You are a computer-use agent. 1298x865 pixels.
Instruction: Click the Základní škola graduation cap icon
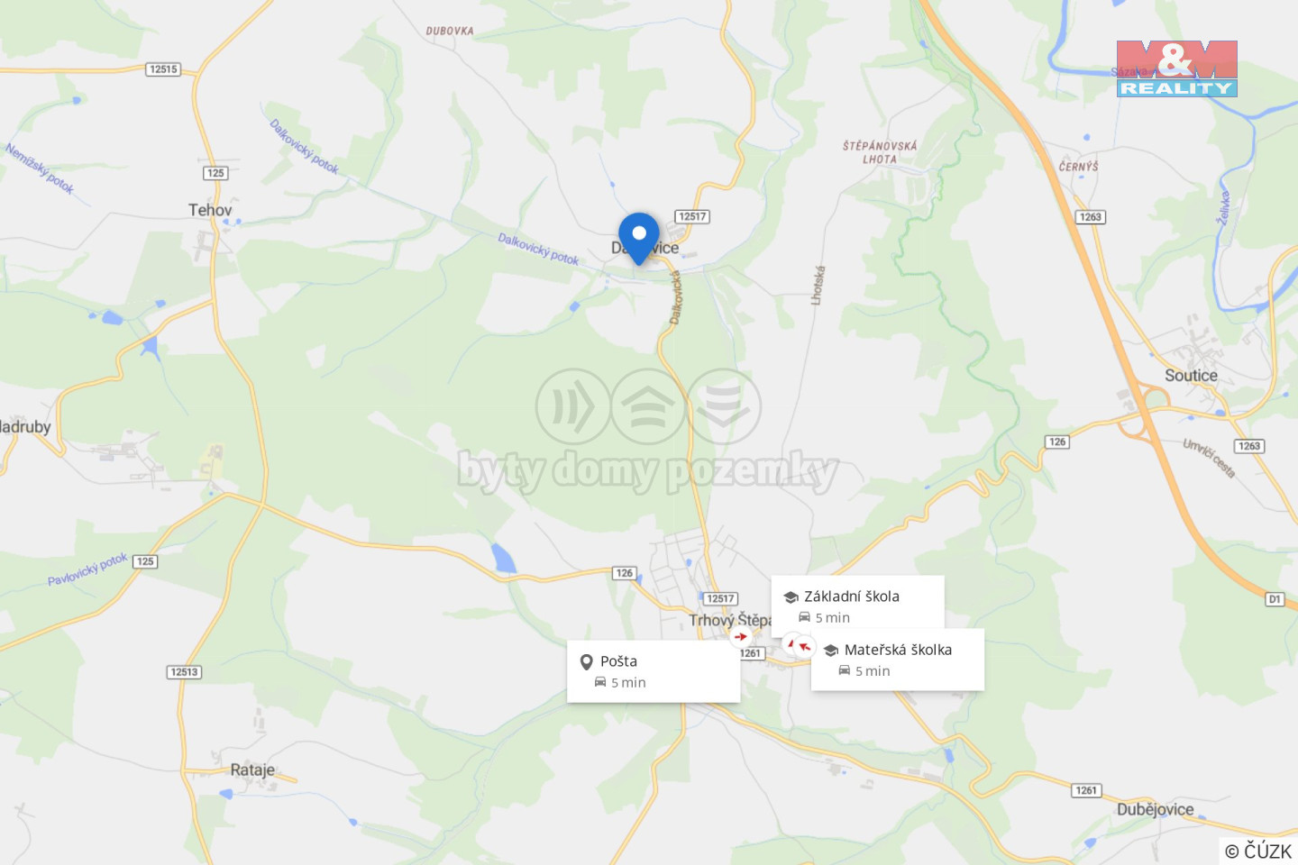pos(791,597)
